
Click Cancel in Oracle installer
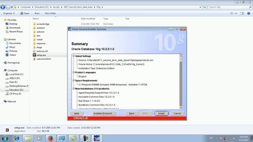177,113
